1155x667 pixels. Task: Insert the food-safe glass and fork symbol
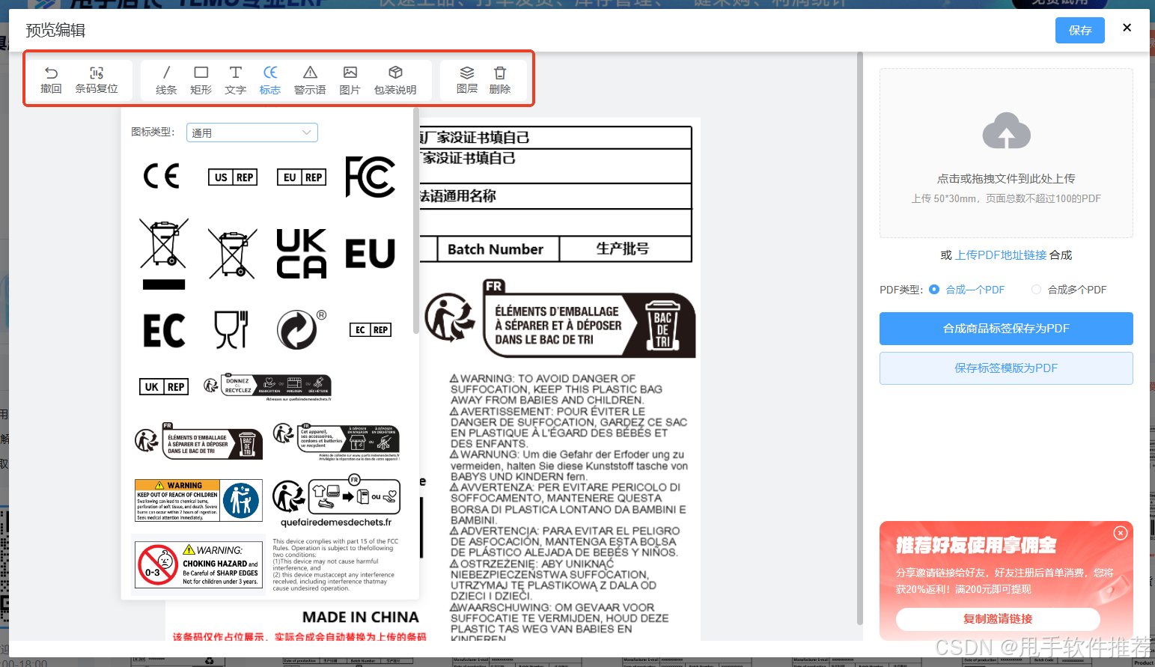(231, 329)
